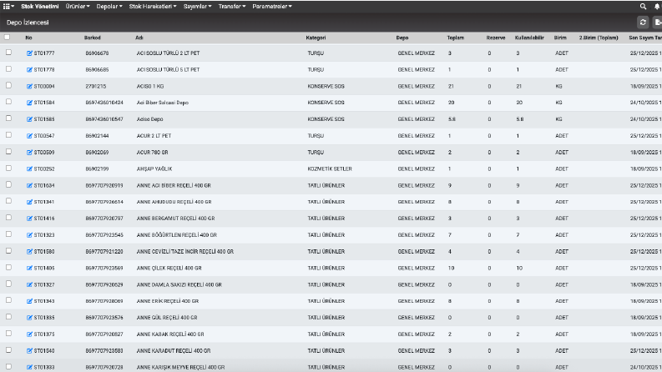Click ANNE BÖĞÜRTLEN REÇELİ 400 GR name
This screenshot has width=662, height=372.
click(176, 235)
